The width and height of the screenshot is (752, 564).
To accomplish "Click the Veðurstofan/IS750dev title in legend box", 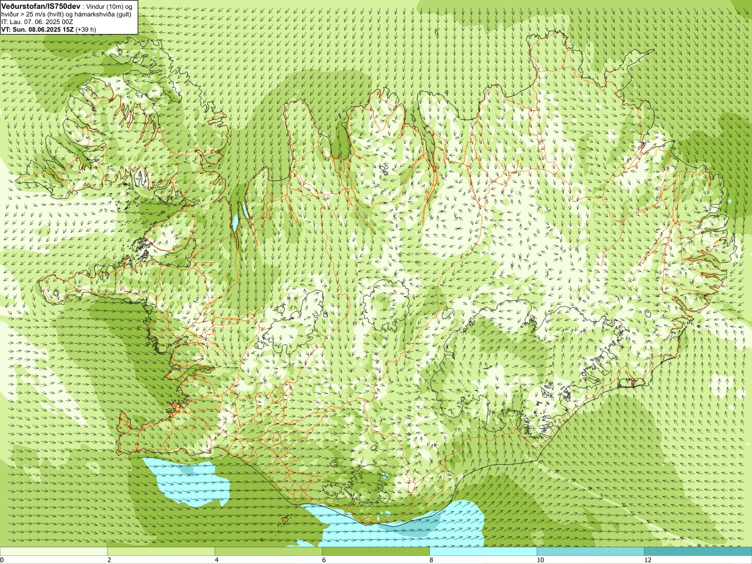I will tap(41, 5).
